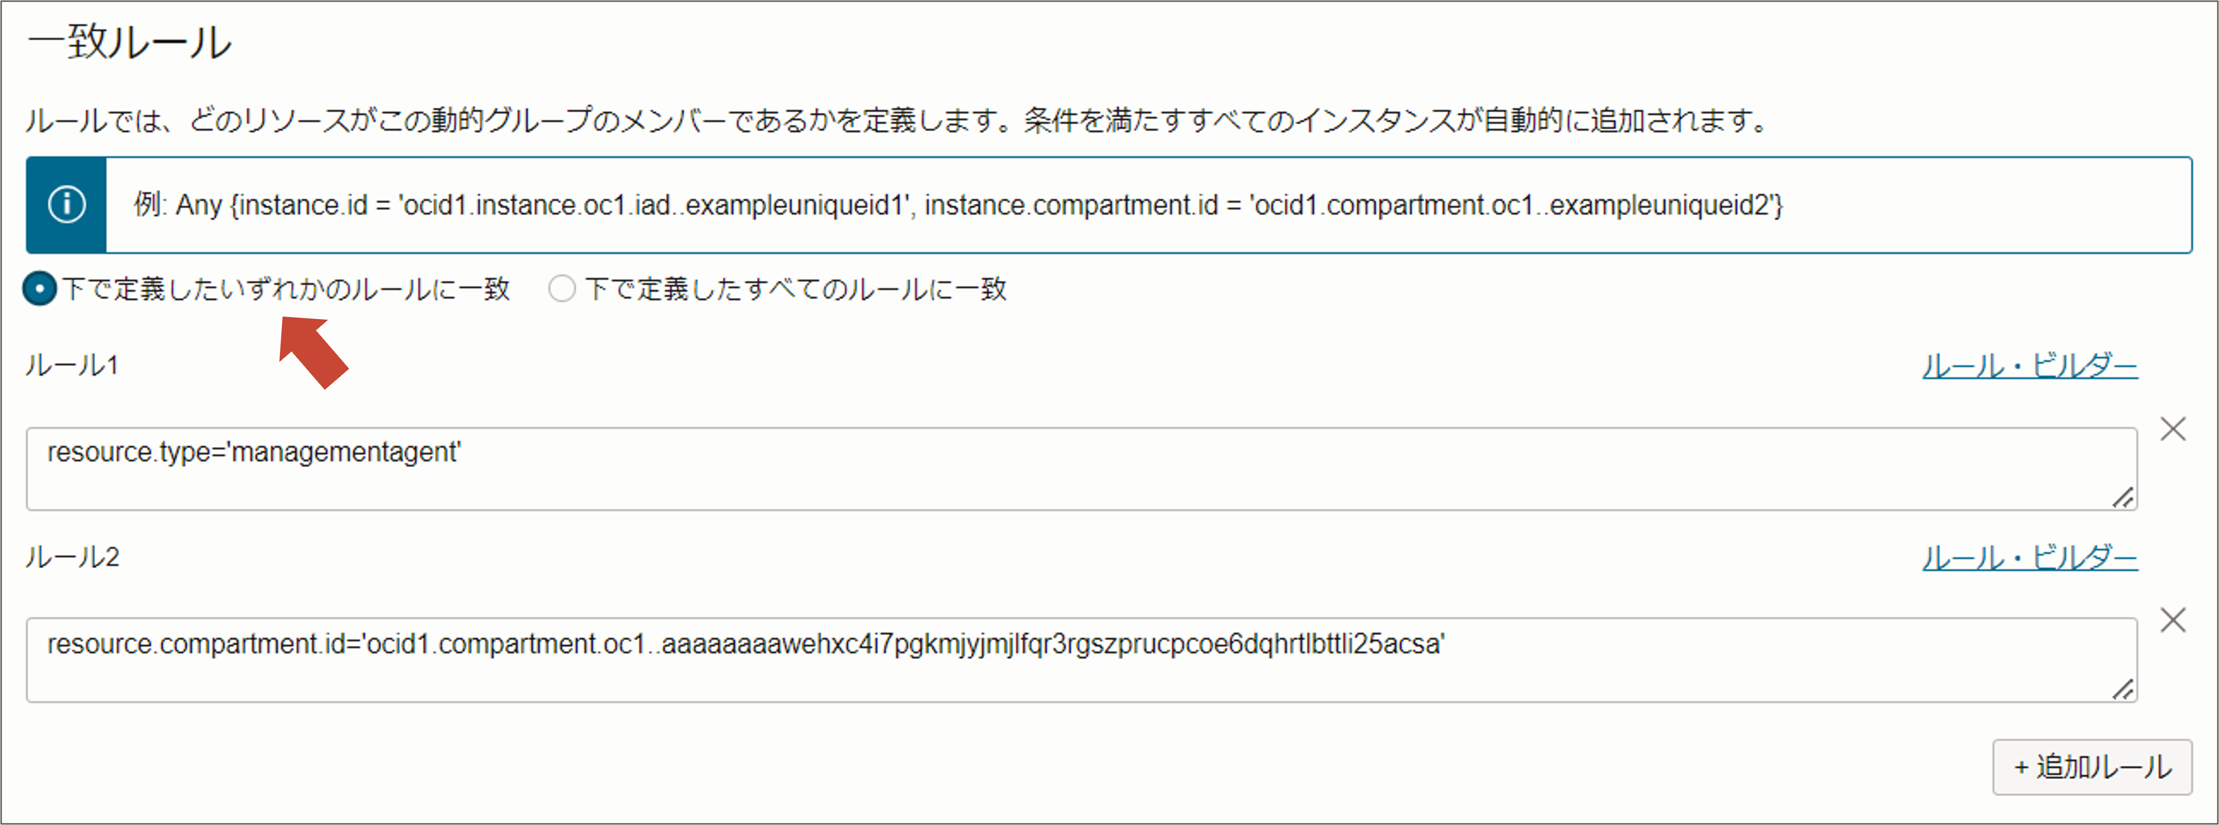Click the dynamic group description sentence
The height and width of the screenshot is (825, 2219).
(896, 120)
